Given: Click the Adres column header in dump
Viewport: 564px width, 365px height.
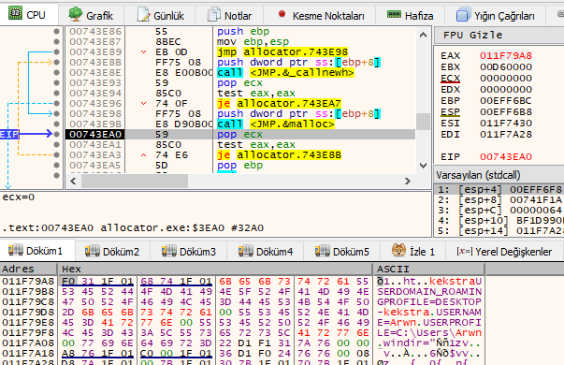Looking at the screenshot, I should coord(28,269).
